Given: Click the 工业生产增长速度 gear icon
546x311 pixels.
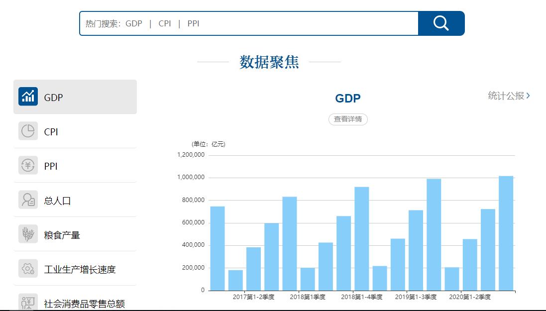Looking at the screenshot, I should click(x=28, y=268).
